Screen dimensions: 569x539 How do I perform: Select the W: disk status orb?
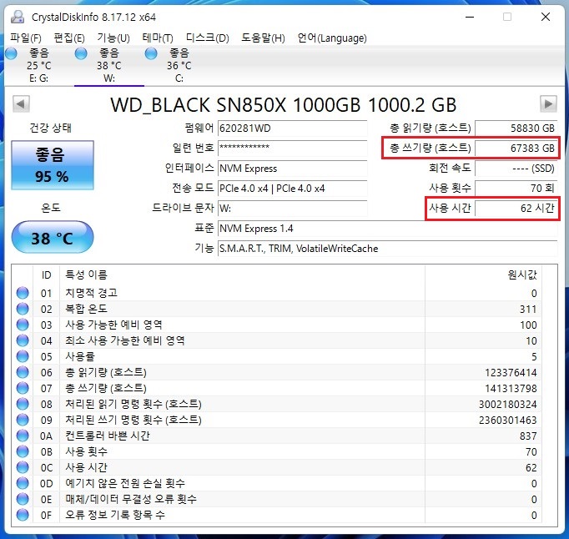81,53
